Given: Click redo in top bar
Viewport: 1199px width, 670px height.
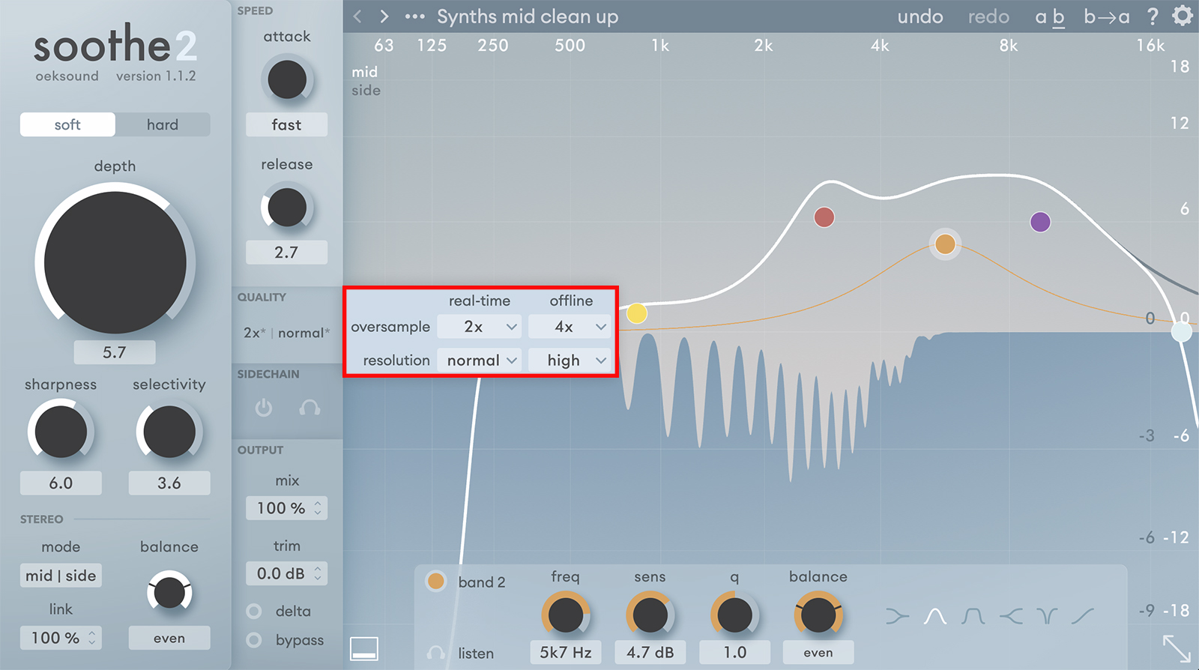Looking at the screenshot, I should click(988, 16).
